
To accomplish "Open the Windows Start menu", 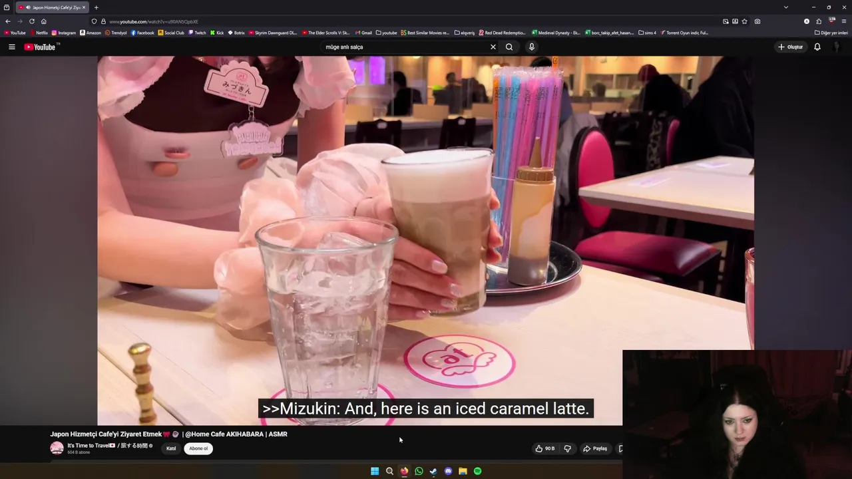I will point(375,471).
